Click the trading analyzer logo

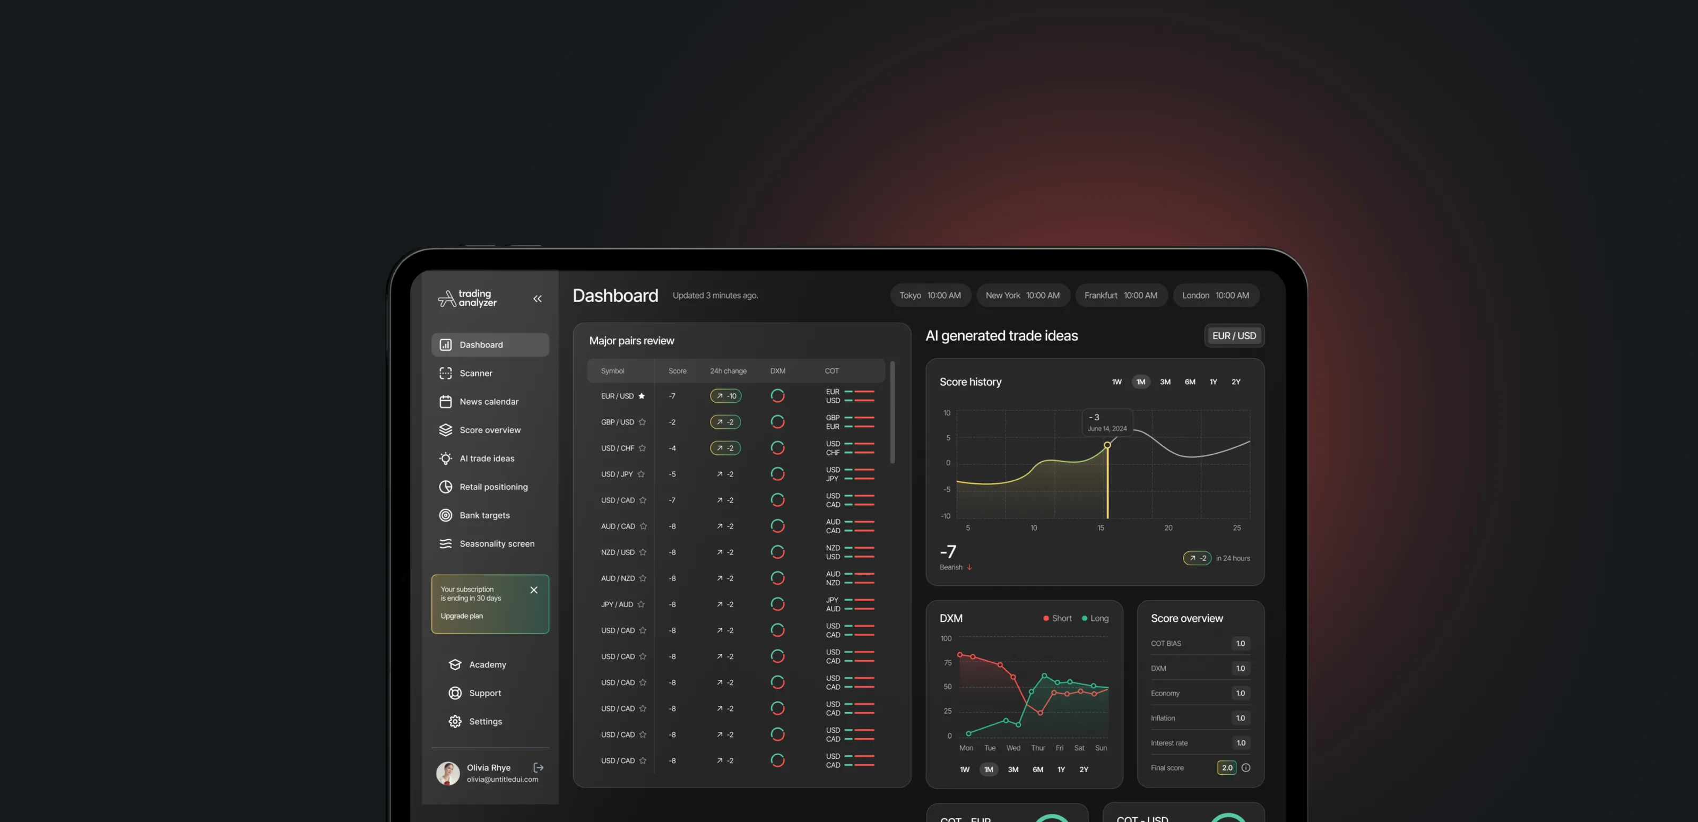pyautogui.click(x=467, y=299)
